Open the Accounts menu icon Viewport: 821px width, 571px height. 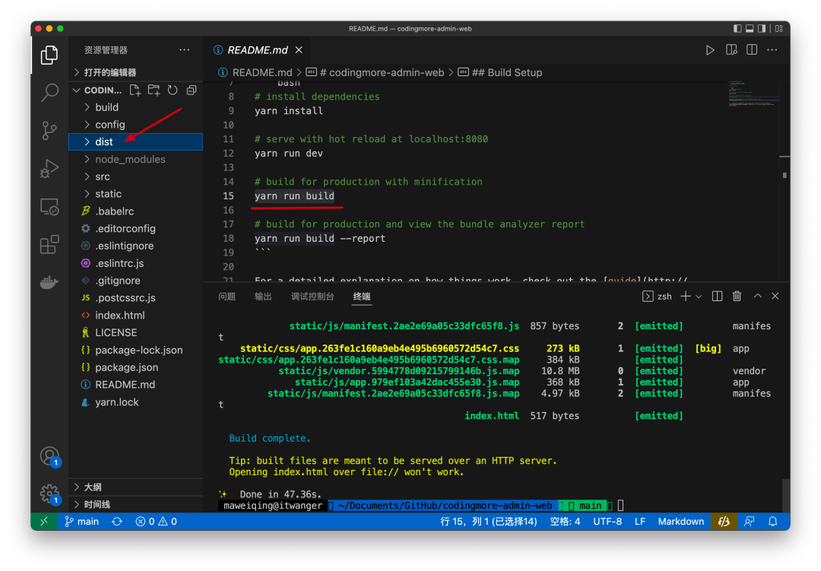click(49, 455)
